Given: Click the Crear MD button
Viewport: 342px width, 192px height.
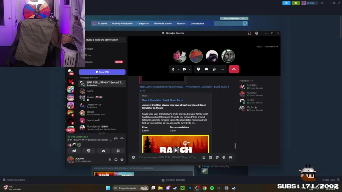Looking at the screenshot, I should (x=102, y=72).
